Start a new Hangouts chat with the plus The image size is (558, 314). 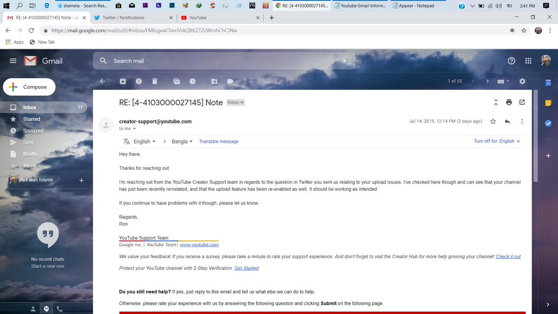pyautogui.click(x=81, y=180)
